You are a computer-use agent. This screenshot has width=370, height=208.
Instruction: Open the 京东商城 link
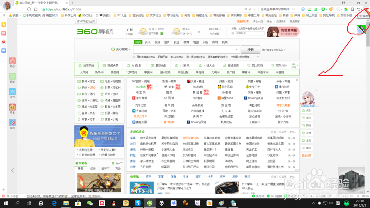tap(140, 98)
